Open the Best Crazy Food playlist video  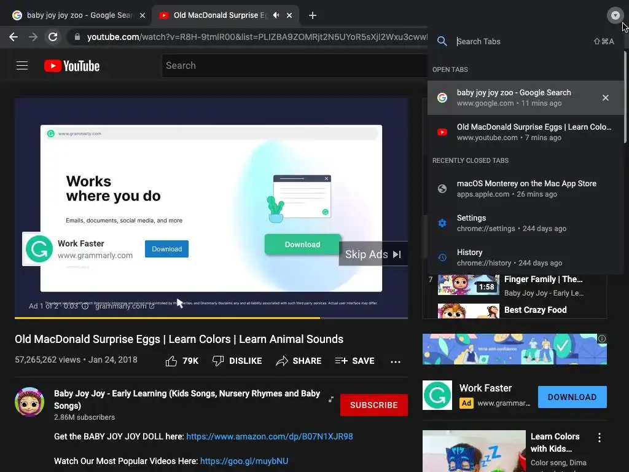coord(535,310)
